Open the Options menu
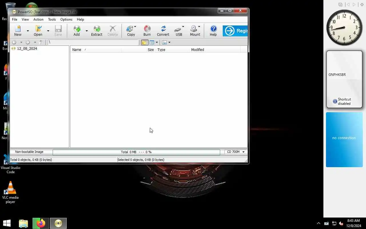366x229 pixels. coord(66,19)
